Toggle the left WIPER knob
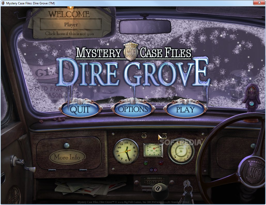Screen dimensions: 266x205 [144, 136]
